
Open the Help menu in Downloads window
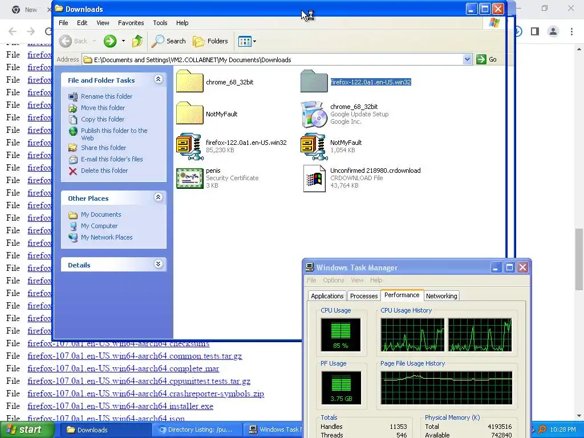(x=182, y=23)
